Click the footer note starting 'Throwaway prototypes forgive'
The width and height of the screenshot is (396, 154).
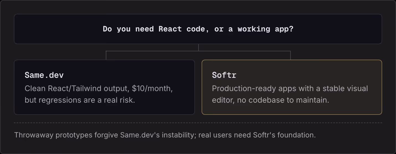point(165,135)
